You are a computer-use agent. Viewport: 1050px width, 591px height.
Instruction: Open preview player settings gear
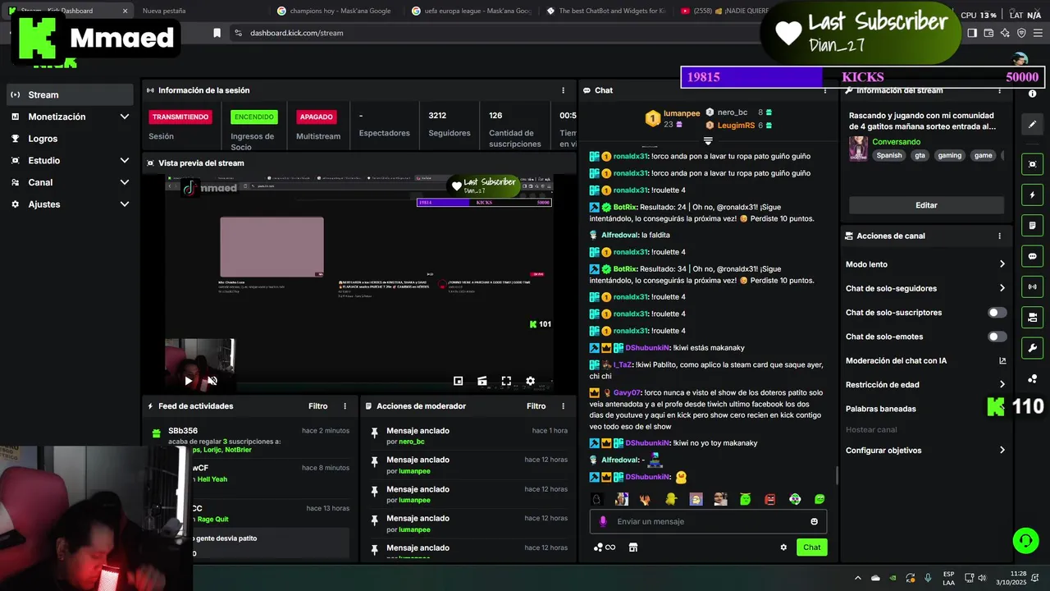tap(530, 381)
